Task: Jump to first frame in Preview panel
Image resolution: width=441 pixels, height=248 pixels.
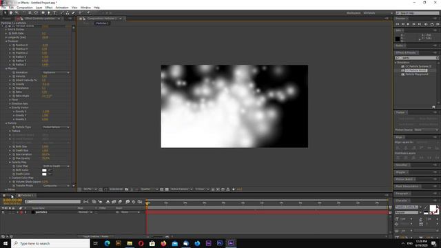Action: point(398,24)
